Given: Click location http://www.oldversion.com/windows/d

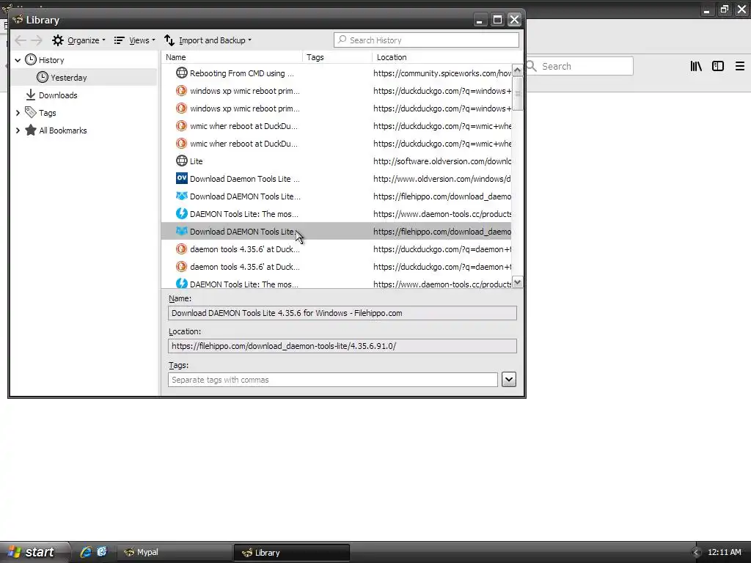Looking at the screenshot, I should click(442, 179).
